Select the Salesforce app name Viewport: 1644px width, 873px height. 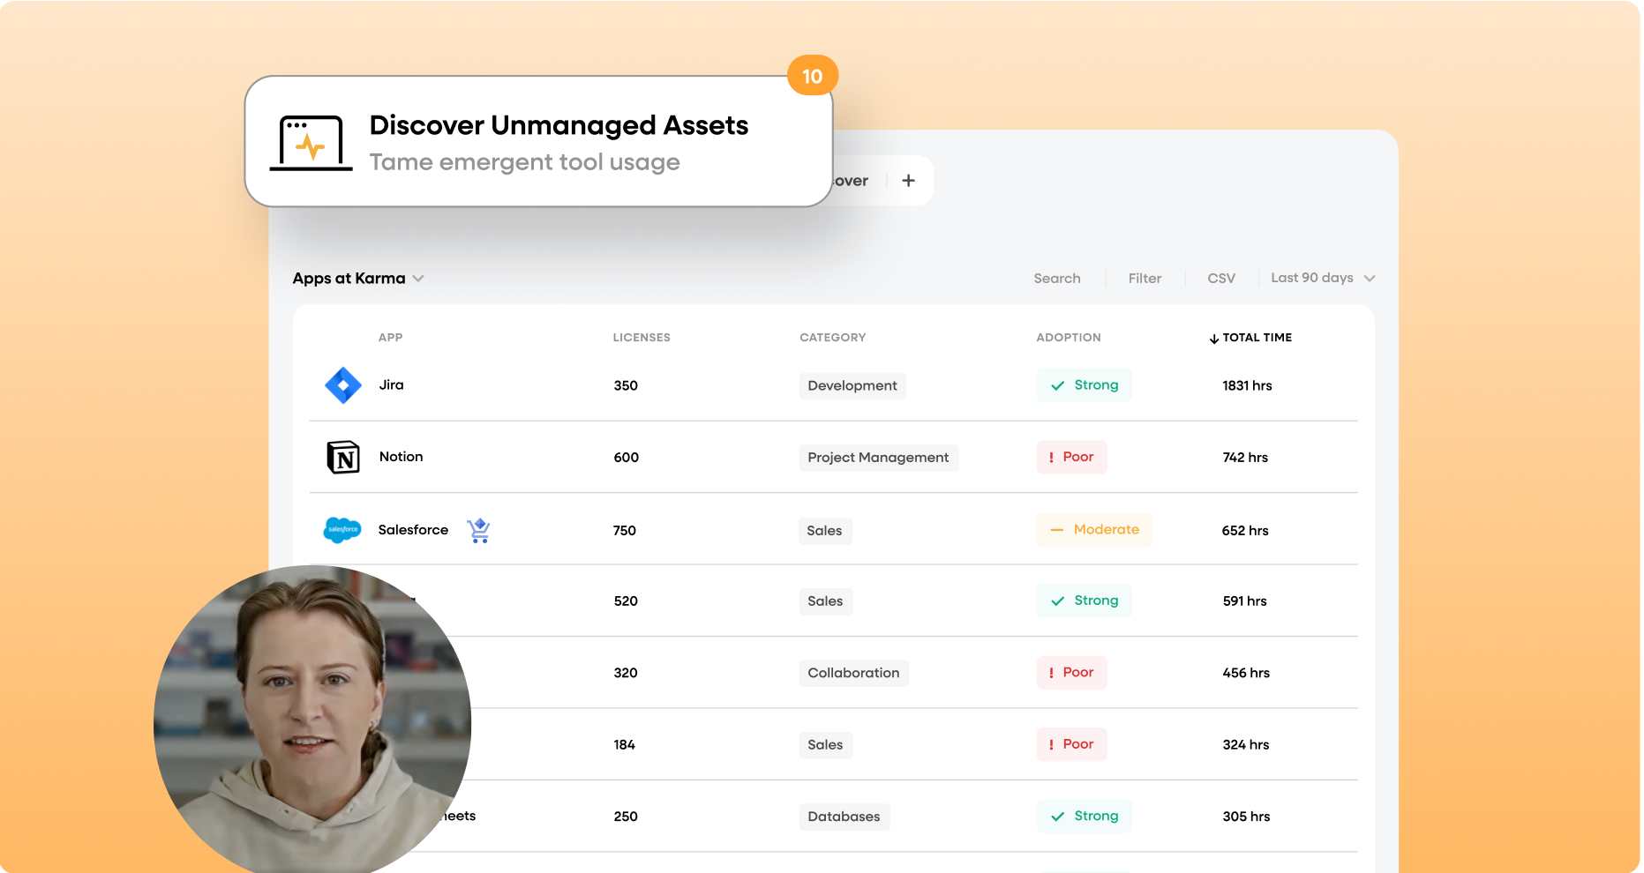pos(413,530)
